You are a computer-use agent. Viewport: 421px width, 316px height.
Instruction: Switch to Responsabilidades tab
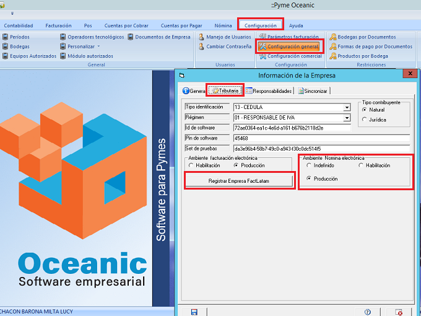(269, 91)
